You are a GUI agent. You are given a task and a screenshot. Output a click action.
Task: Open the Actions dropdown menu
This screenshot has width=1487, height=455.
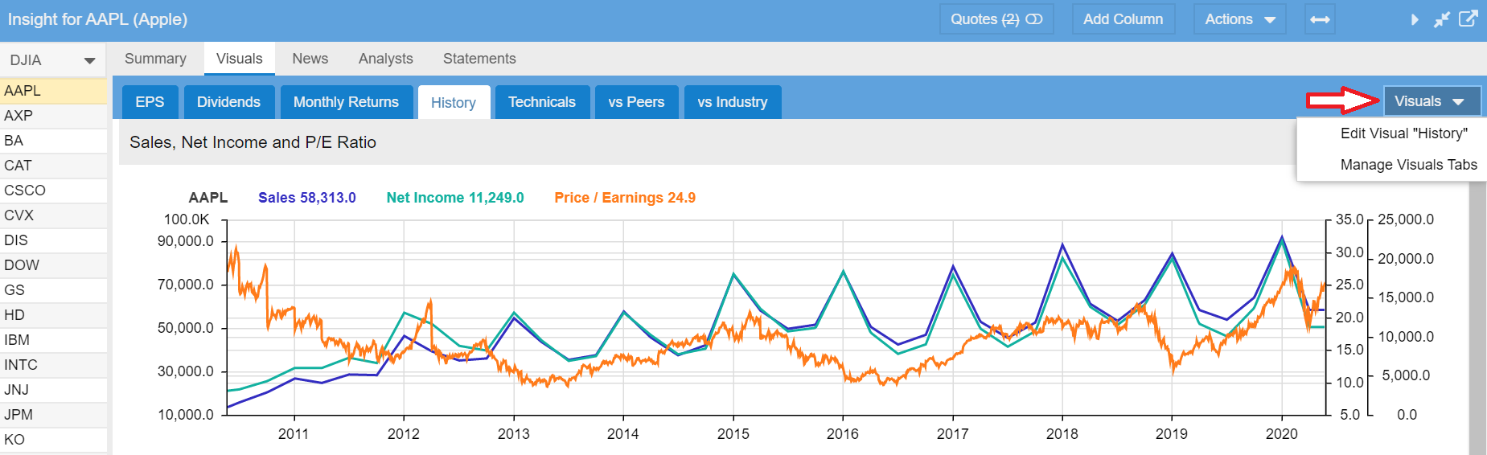coord(1239,19)
